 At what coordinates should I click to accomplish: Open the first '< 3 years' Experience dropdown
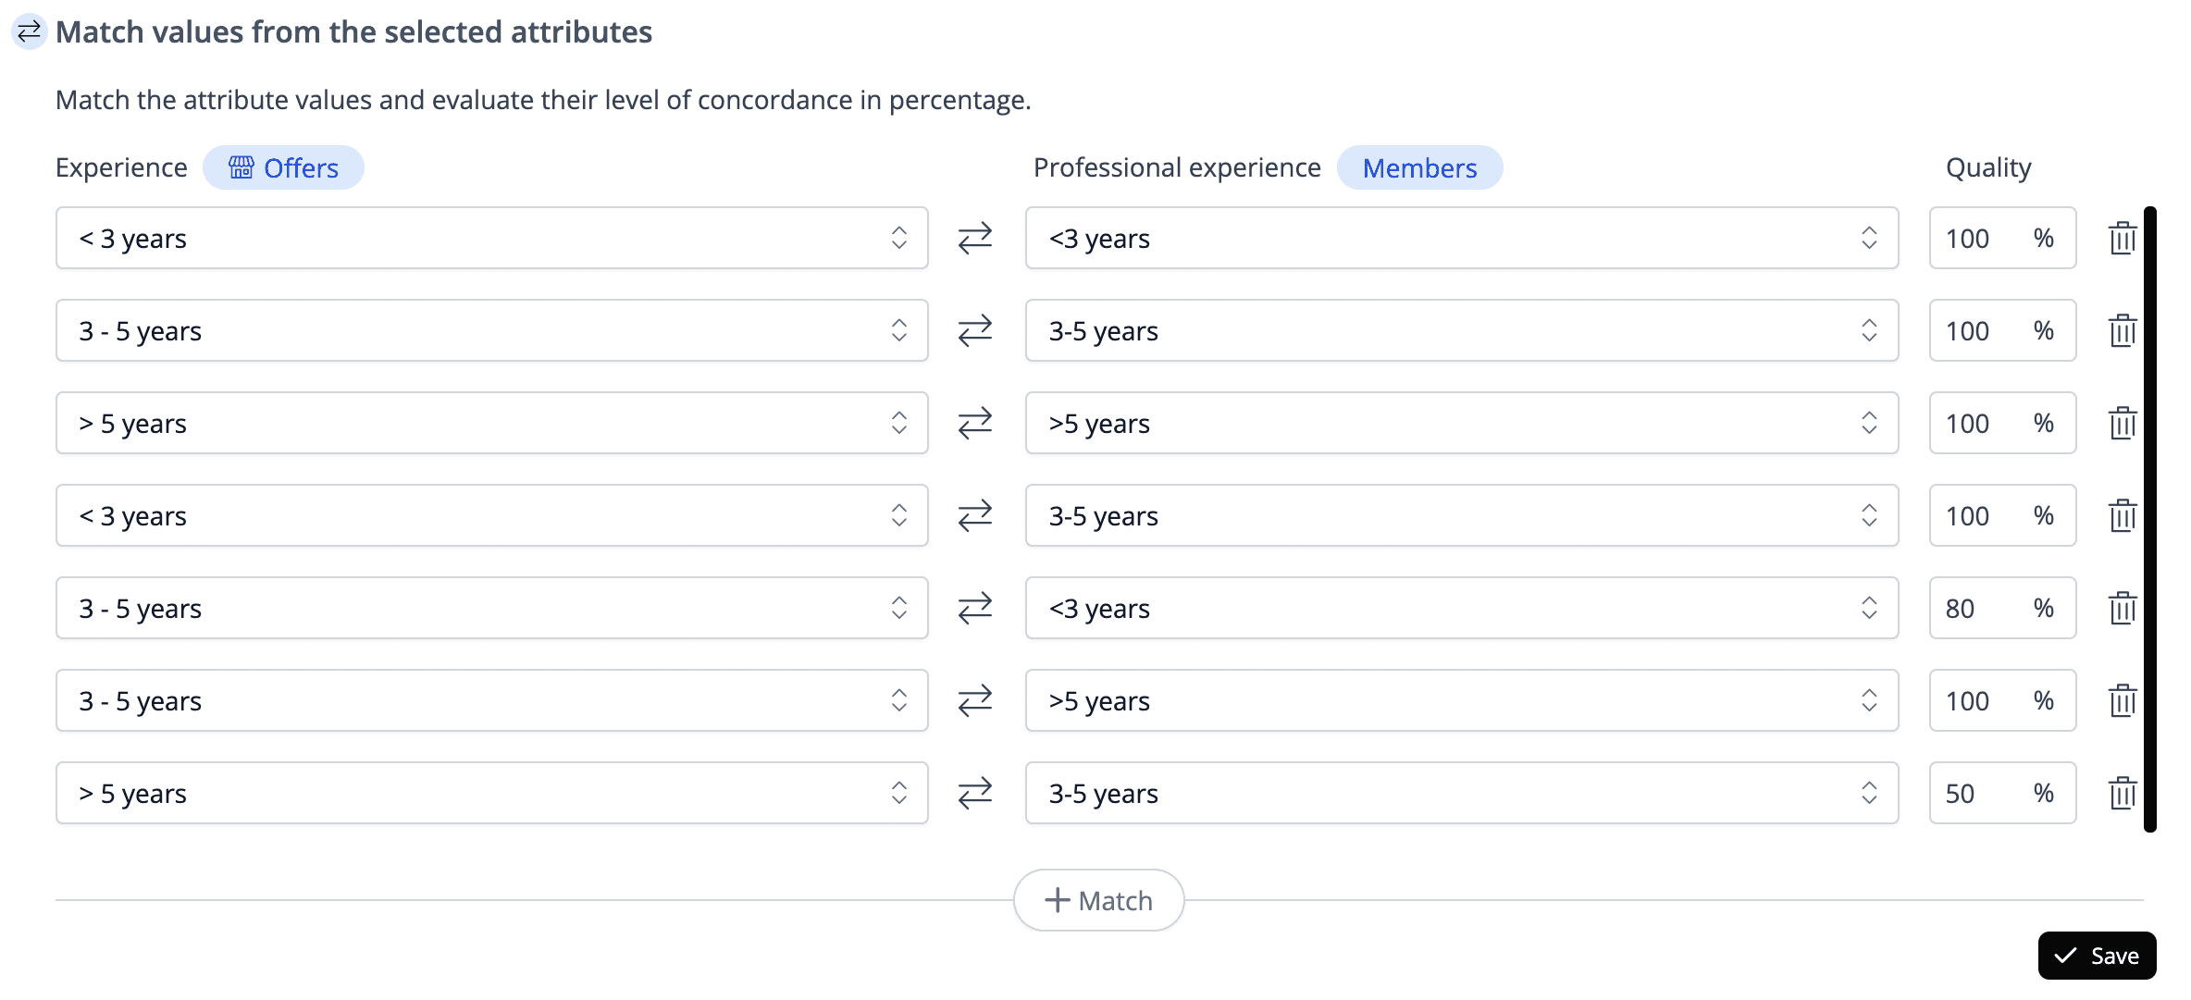491,239
